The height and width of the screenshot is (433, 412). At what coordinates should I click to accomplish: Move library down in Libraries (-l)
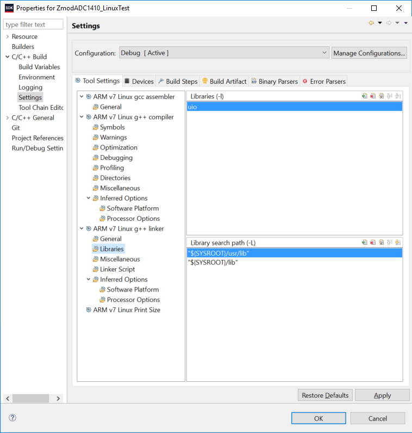[x=398, y=96]
